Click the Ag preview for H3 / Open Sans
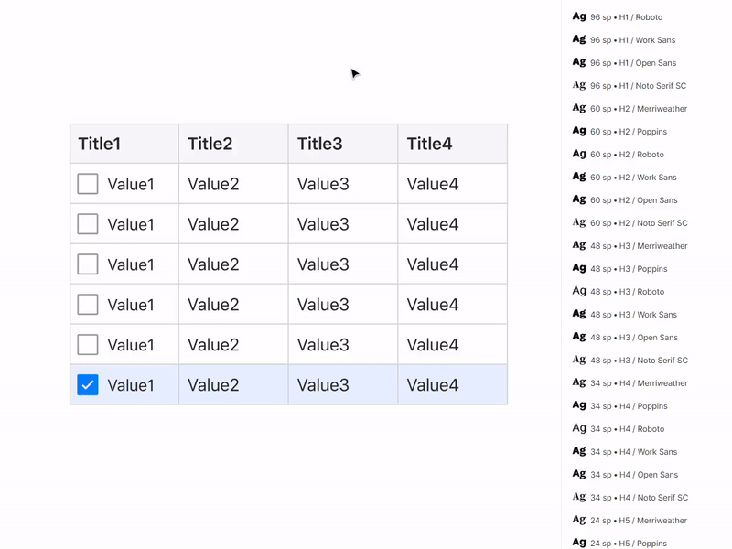The height and width of the screenshot is (549, 732). pyautogui.click(x=579, y=337)
